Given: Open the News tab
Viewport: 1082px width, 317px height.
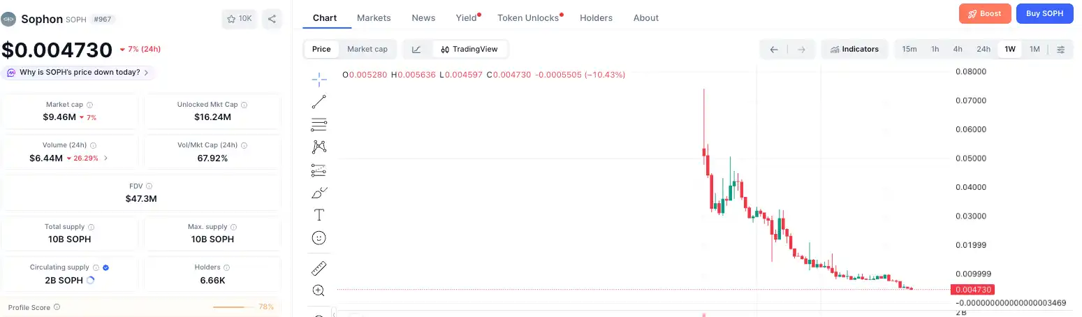Looking at the screenshot, I should pos(423,17).
